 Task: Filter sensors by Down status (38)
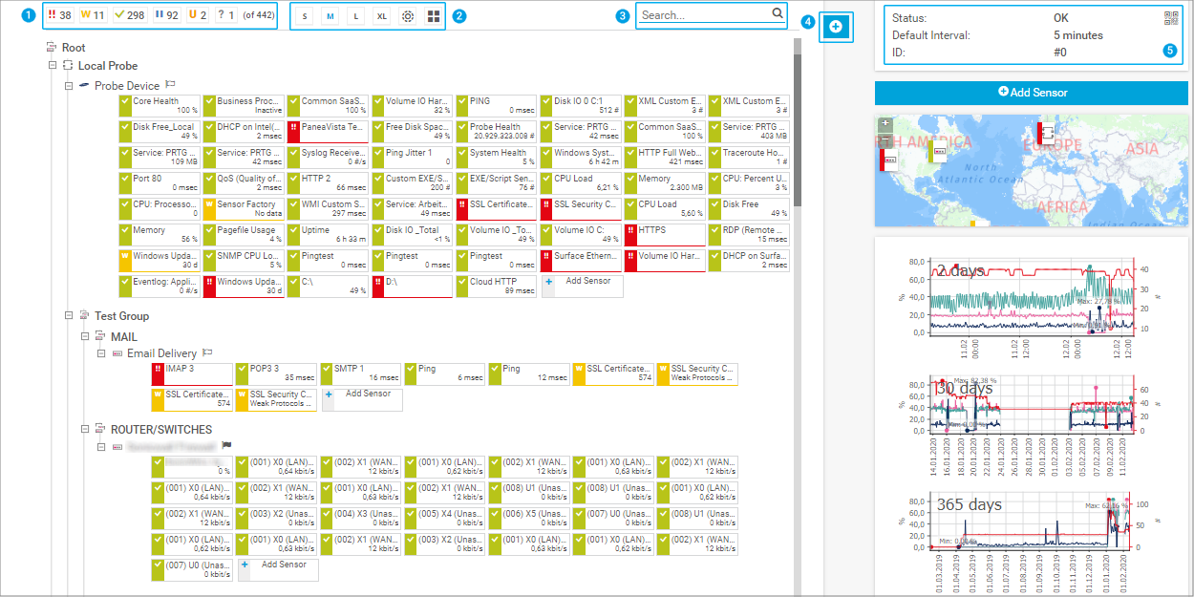coord(59,15)
